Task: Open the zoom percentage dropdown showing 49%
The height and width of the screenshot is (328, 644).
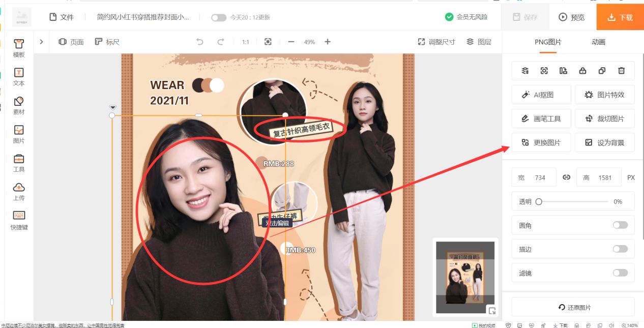Action: (x=309, y=42)
